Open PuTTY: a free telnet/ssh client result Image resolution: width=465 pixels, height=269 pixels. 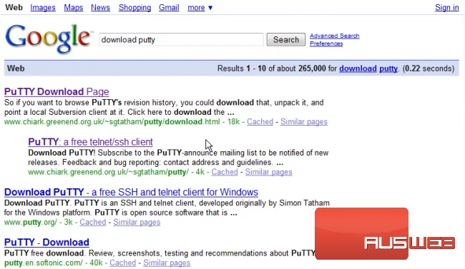pyautogui.click(x=90, y=142)
